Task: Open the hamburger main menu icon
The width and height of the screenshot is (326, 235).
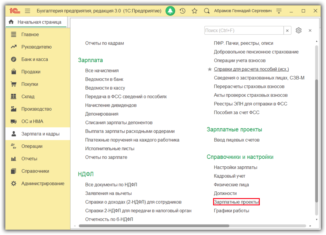Action: [x=28, y=11]
